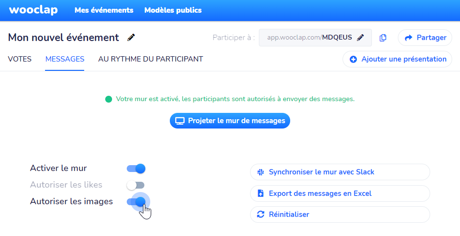The height and width of the screenshot is (236, 460).
Task: Click the Wooclap logo
Action: [33, 10]
